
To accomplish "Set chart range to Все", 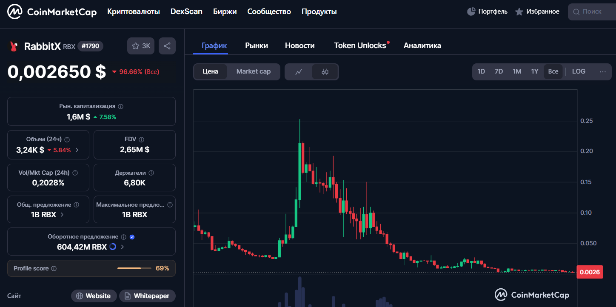I will tap(553, 71).
